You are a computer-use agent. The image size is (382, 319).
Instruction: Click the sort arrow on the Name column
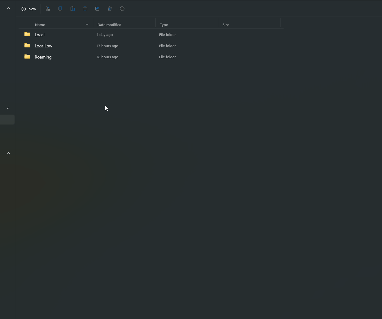(87, 24)
